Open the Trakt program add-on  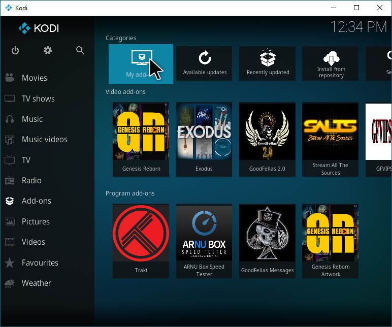[141, 241]
